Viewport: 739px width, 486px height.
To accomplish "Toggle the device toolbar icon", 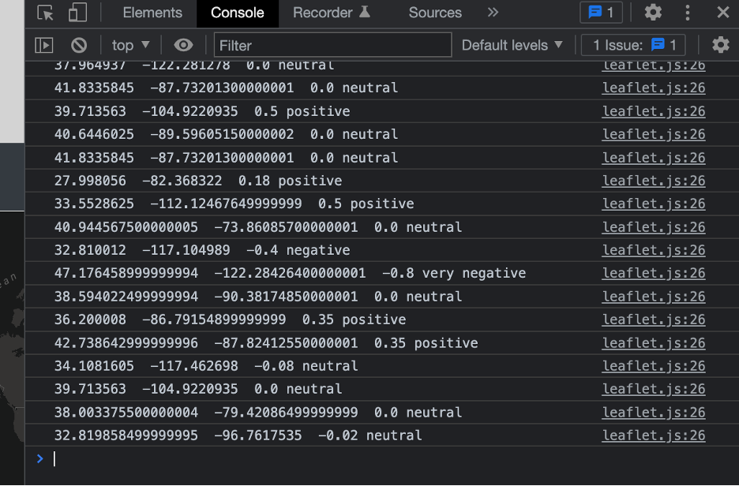I will pyautogui.click(x=77, y=13).
